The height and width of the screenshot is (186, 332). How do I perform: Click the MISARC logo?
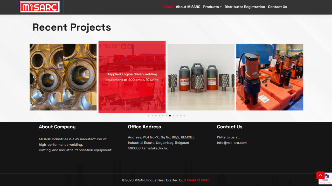click(40, 7)
